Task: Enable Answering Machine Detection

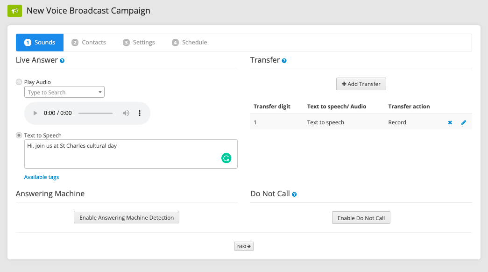Action: (126, 217)
